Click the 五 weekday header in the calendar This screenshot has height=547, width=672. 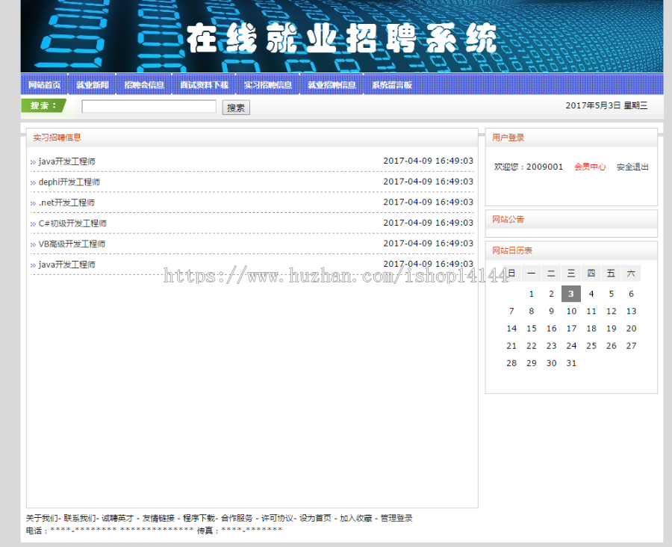(611, 273)
